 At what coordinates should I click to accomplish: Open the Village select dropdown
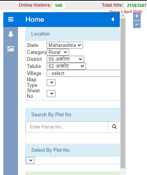coord(83,73)
